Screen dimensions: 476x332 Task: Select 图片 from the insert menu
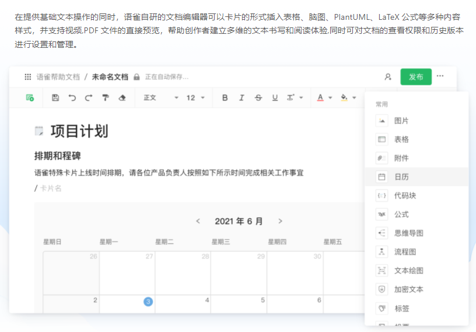[416, 121]
